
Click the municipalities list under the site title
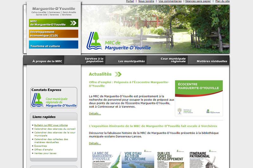54,13
